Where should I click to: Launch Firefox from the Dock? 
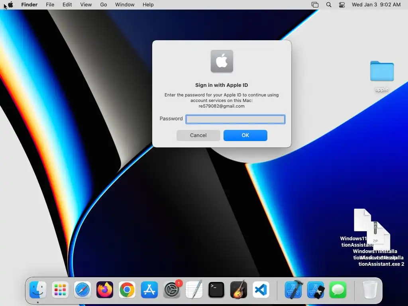pyautogui.click(x=105, y=290)
